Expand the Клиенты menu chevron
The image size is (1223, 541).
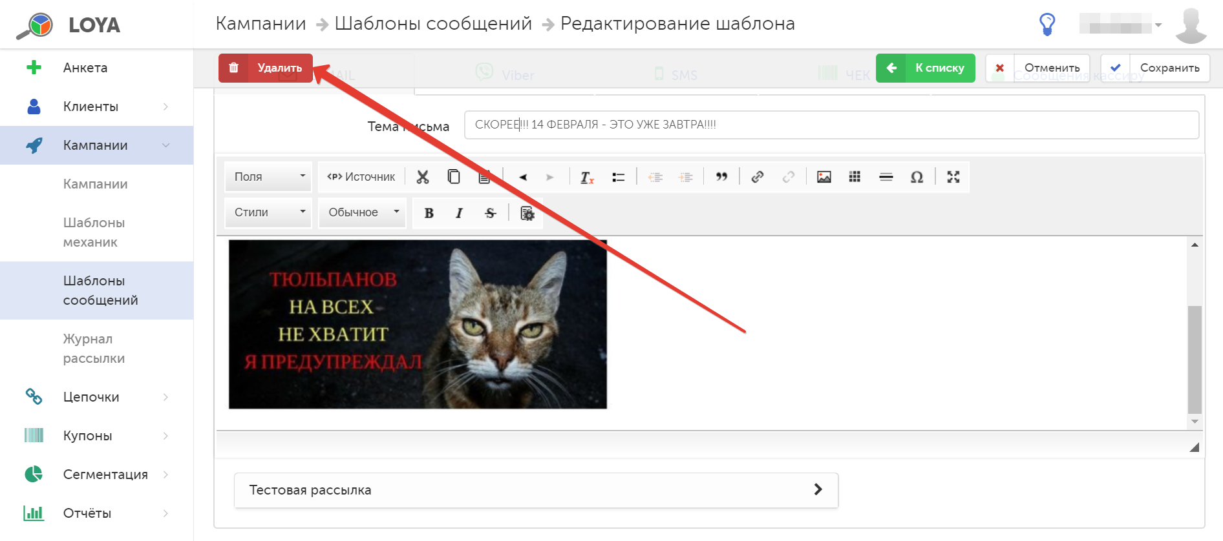(x=166, y=107)
